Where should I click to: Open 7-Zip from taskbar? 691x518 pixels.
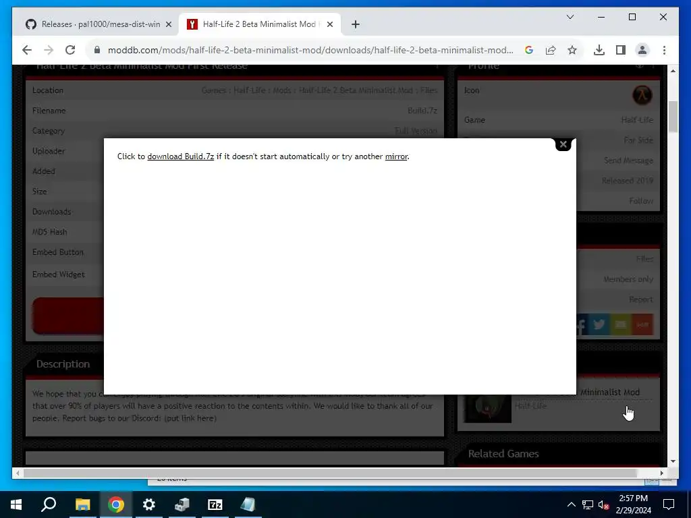215,505
